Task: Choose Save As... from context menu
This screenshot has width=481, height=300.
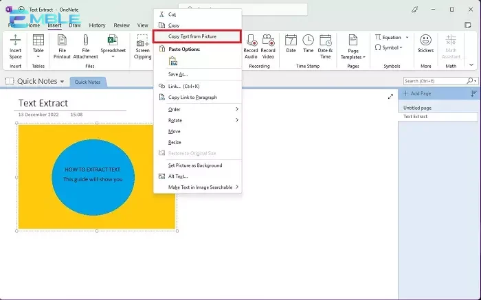Action: [x=198, y=74]
